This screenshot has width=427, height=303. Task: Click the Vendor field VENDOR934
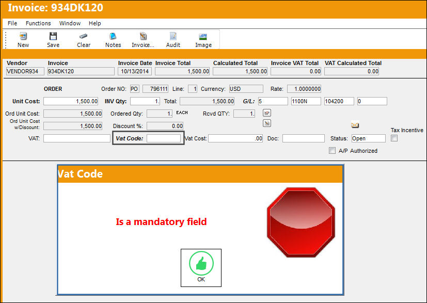(25, 71)
